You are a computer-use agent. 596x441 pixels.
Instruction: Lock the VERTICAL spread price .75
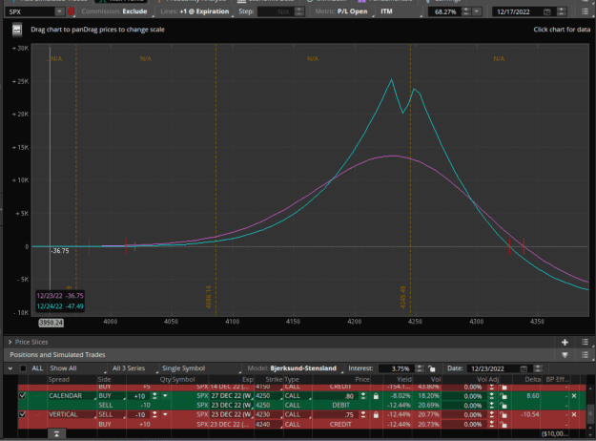(376, 414)
